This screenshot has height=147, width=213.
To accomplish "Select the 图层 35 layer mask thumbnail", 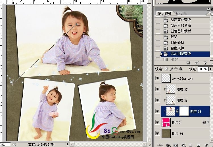I will [x=184, y=111].
